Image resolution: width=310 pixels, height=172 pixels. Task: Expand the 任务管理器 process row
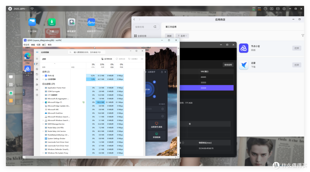43,79
